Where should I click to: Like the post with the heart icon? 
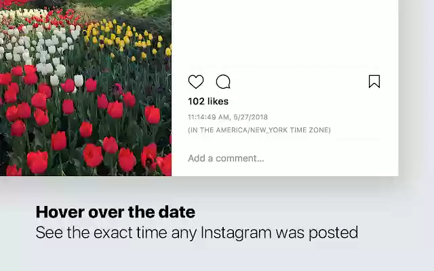tap(196, 82)
